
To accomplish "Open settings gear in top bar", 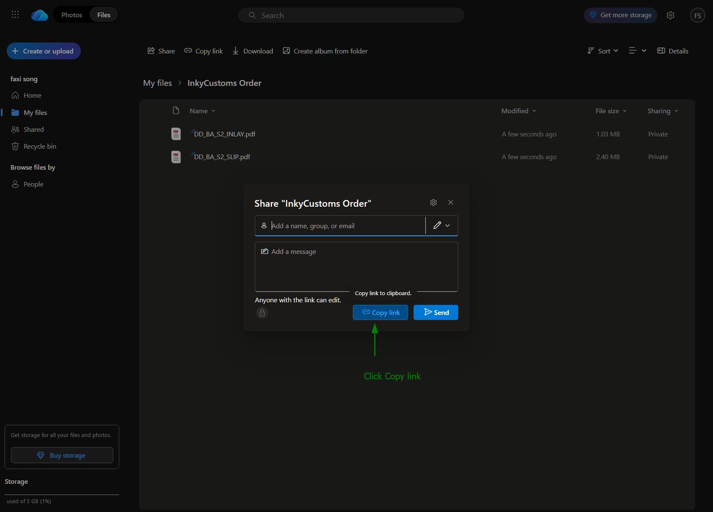I will (670, 15).
